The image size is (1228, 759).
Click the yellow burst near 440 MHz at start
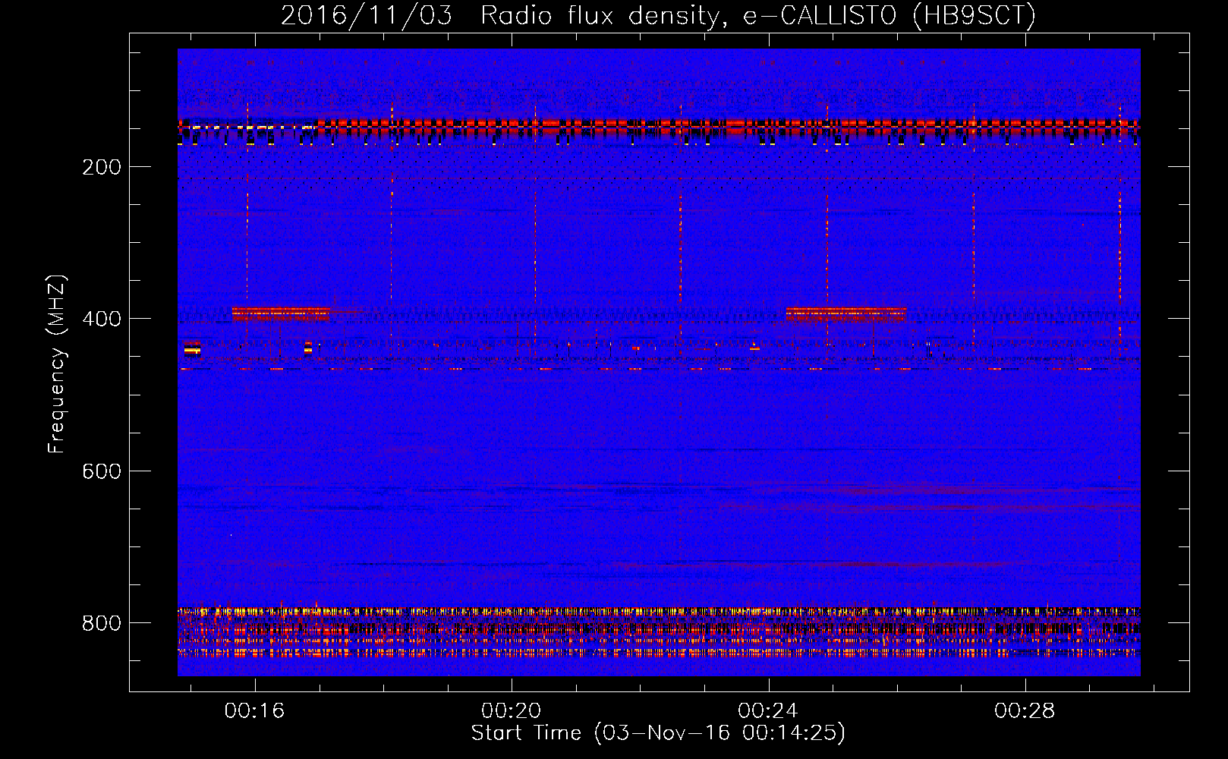(192, 348)
